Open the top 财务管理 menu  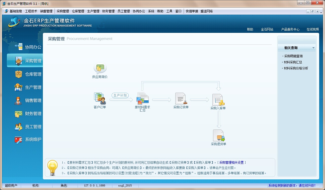point(108,11)
